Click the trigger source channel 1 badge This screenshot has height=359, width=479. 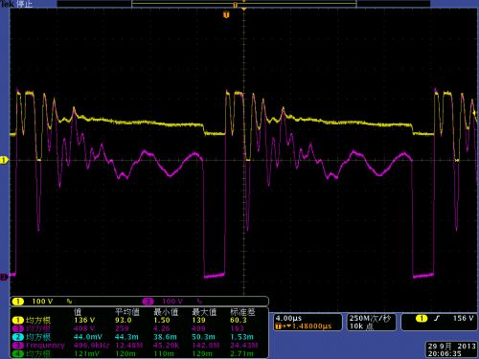[422, 318]
